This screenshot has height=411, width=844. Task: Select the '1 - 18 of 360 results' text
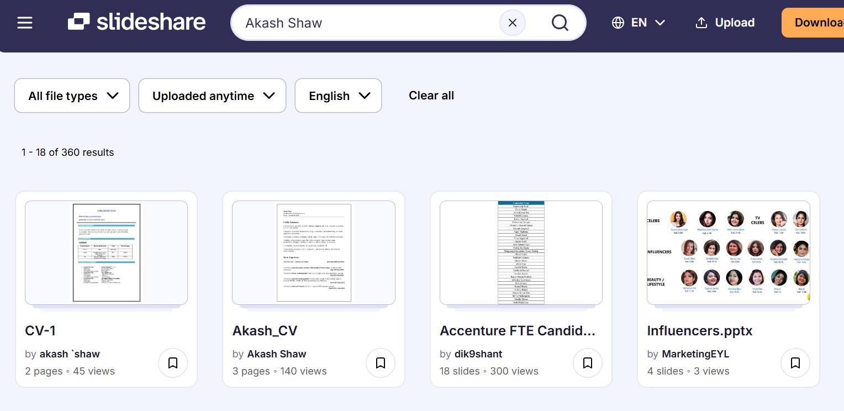click(68, 152)
